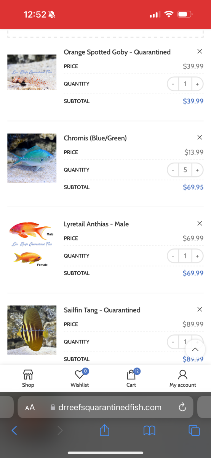The height and width of the screenshot is (458, 211).
Task: Open Safari AA text size menu
Action: 30,407
